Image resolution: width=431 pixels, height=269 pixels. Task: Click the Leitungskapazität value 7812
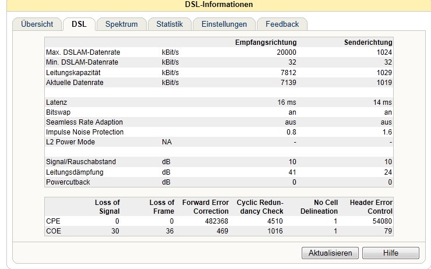(288, 73)
